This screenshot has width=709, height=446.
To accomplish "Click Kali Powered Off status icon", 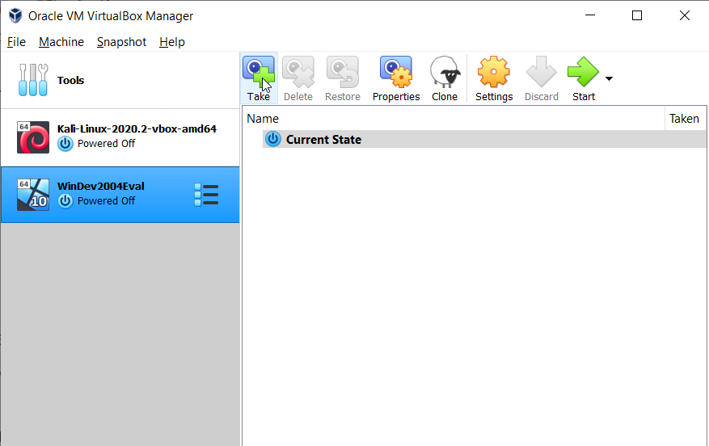I will coord(65,144).
